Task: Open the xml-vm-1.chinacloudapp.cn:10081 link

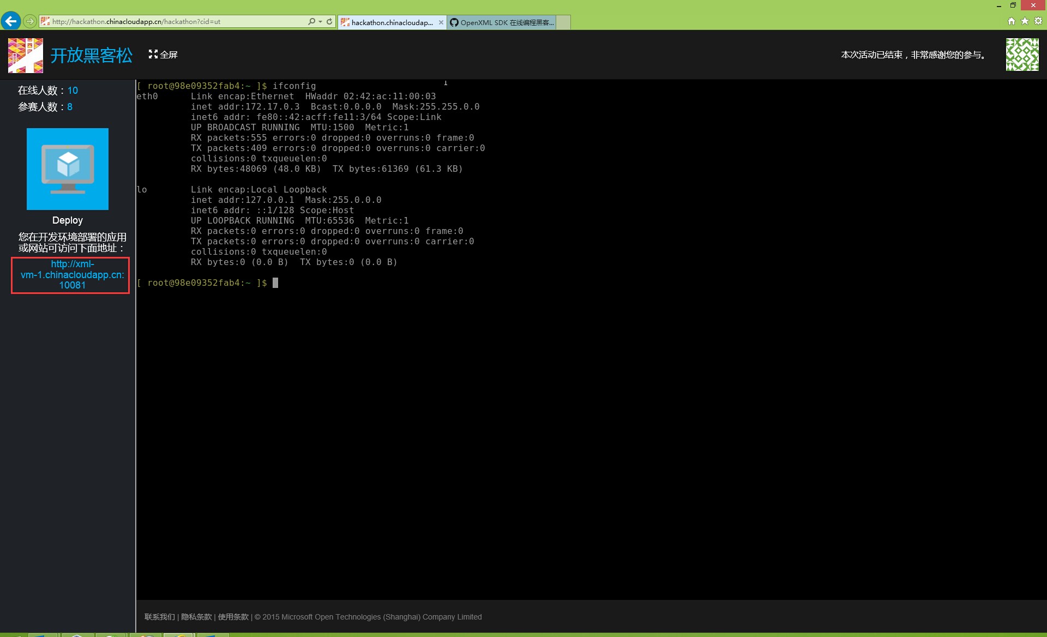Action: 72,274
